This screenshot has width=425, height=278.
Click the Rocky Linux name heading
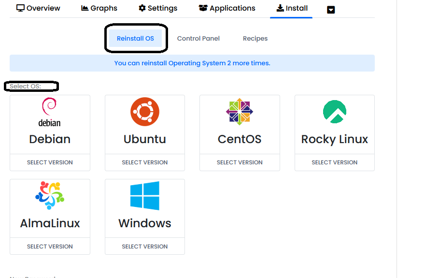[x=335, y=139]
